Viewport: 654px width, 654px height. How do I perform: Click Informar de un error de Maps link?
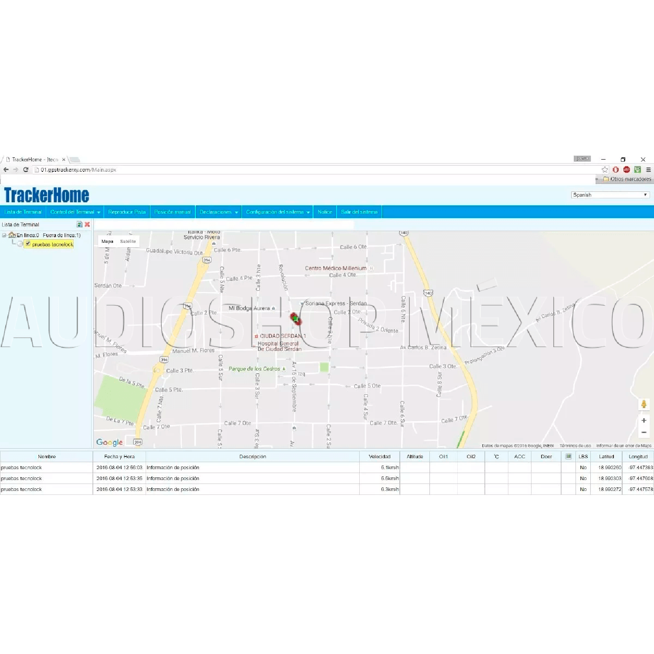623,446
